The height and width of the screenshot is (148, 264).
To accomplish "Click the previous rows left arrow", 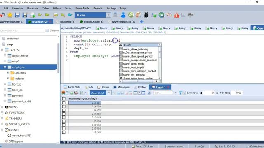I will click(x=201, y=93).
